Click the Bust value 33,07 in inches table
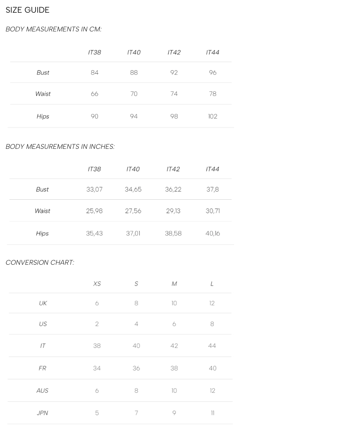This screenshot has height=430, width=337. tap(94, 190)
